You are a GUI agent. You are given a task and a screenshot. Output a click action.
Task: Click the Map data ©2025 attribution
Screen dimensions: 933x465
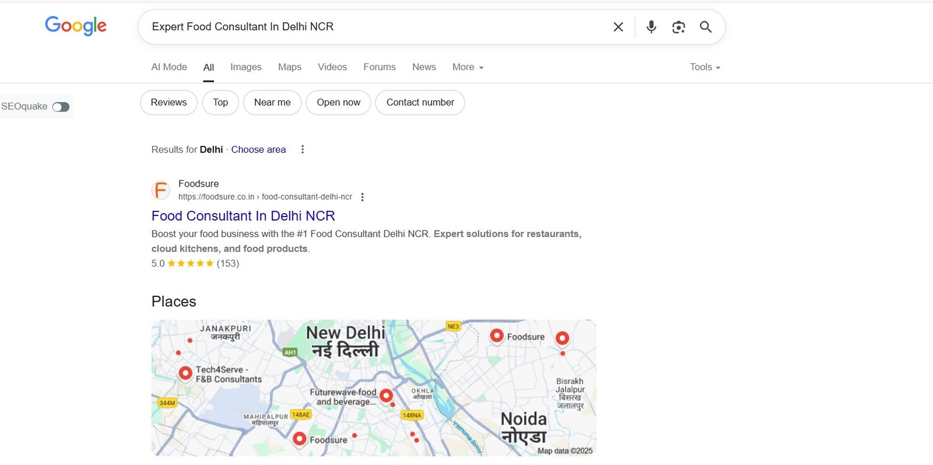pyautogui.click(x=565, y=451)
